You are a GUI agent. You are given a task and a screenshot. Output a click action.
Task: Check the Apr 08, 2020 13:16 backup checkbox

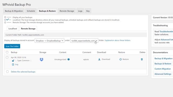click(7, 57)
